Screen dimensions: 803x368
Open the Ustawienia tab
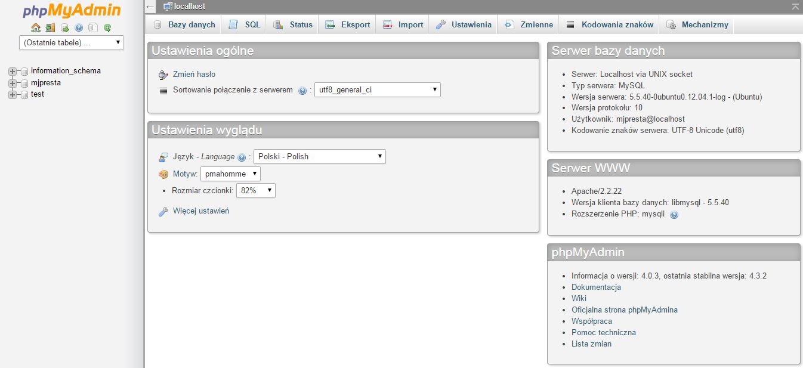pyautogui.click(x=464, y=24)
